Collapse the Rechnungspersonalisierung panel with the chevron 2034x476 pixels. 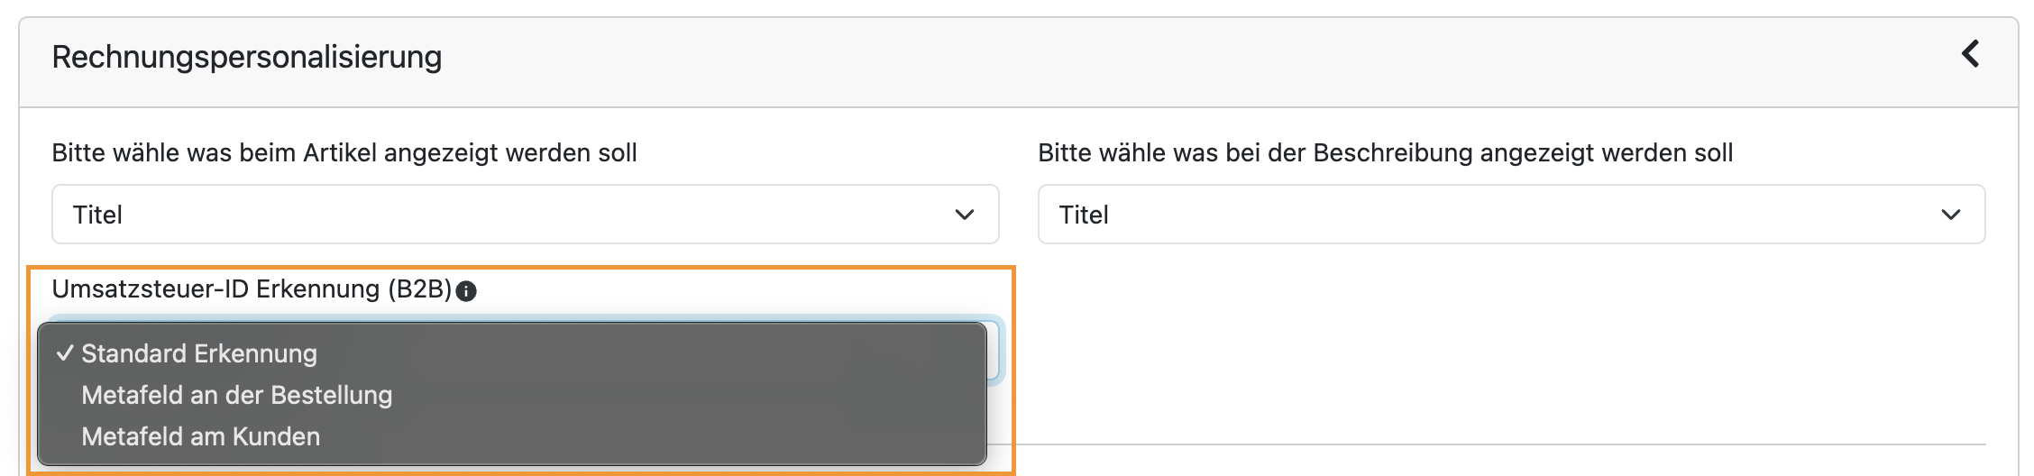click(1971, 54)
